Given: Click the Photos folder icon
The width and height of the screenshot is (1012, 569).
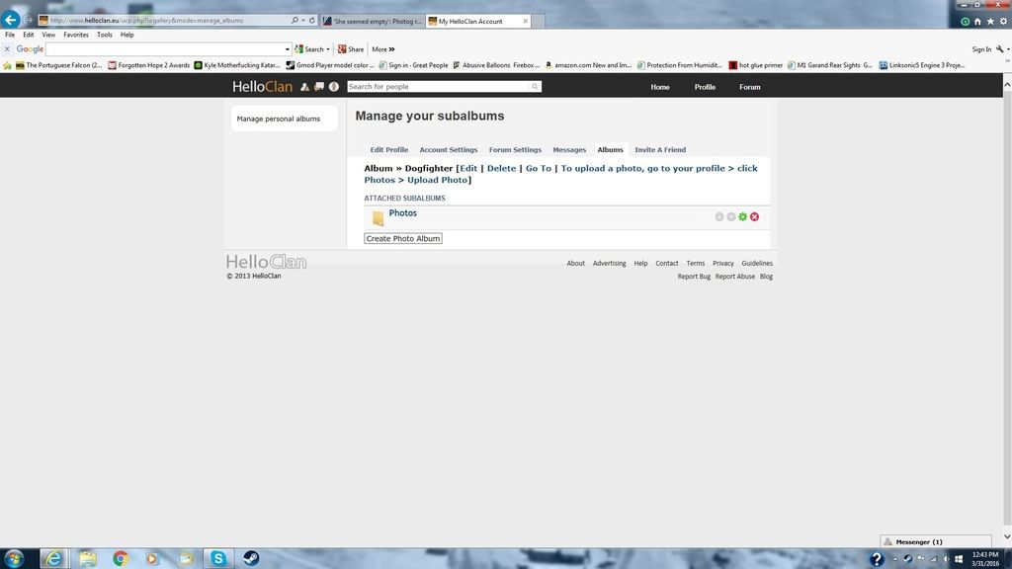Looking at the screenshot, I should tap(379, 218).
